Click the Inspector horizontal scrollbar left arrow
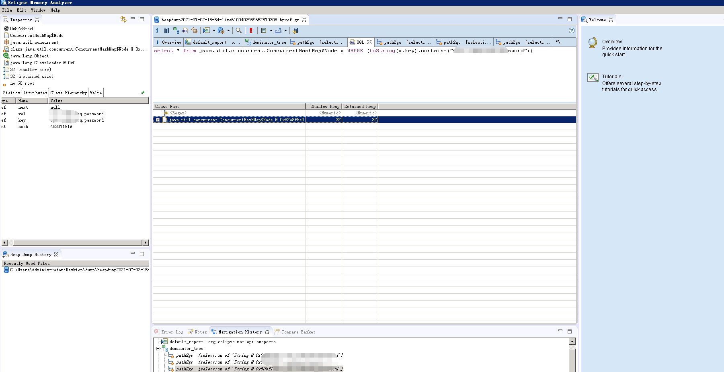The image size is (724, 372). pos(5,242)
